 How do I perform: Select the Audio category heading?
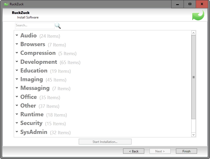point(29,36)
